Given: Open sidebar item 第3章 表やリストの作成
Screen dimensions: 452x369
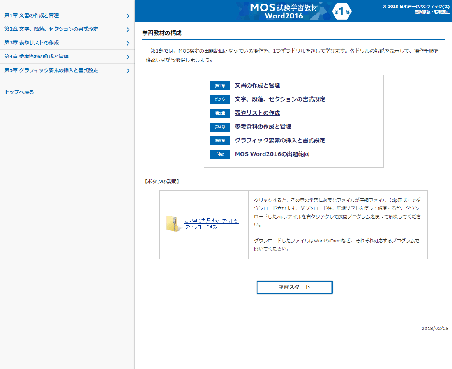Looking at the screenshot, I should click(61, 43).
